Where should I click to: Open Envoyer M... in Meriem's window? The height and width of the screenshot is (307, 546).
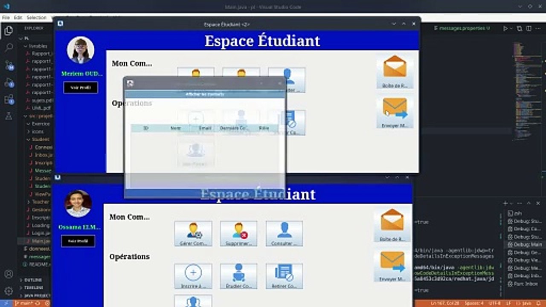pos(395,112)
